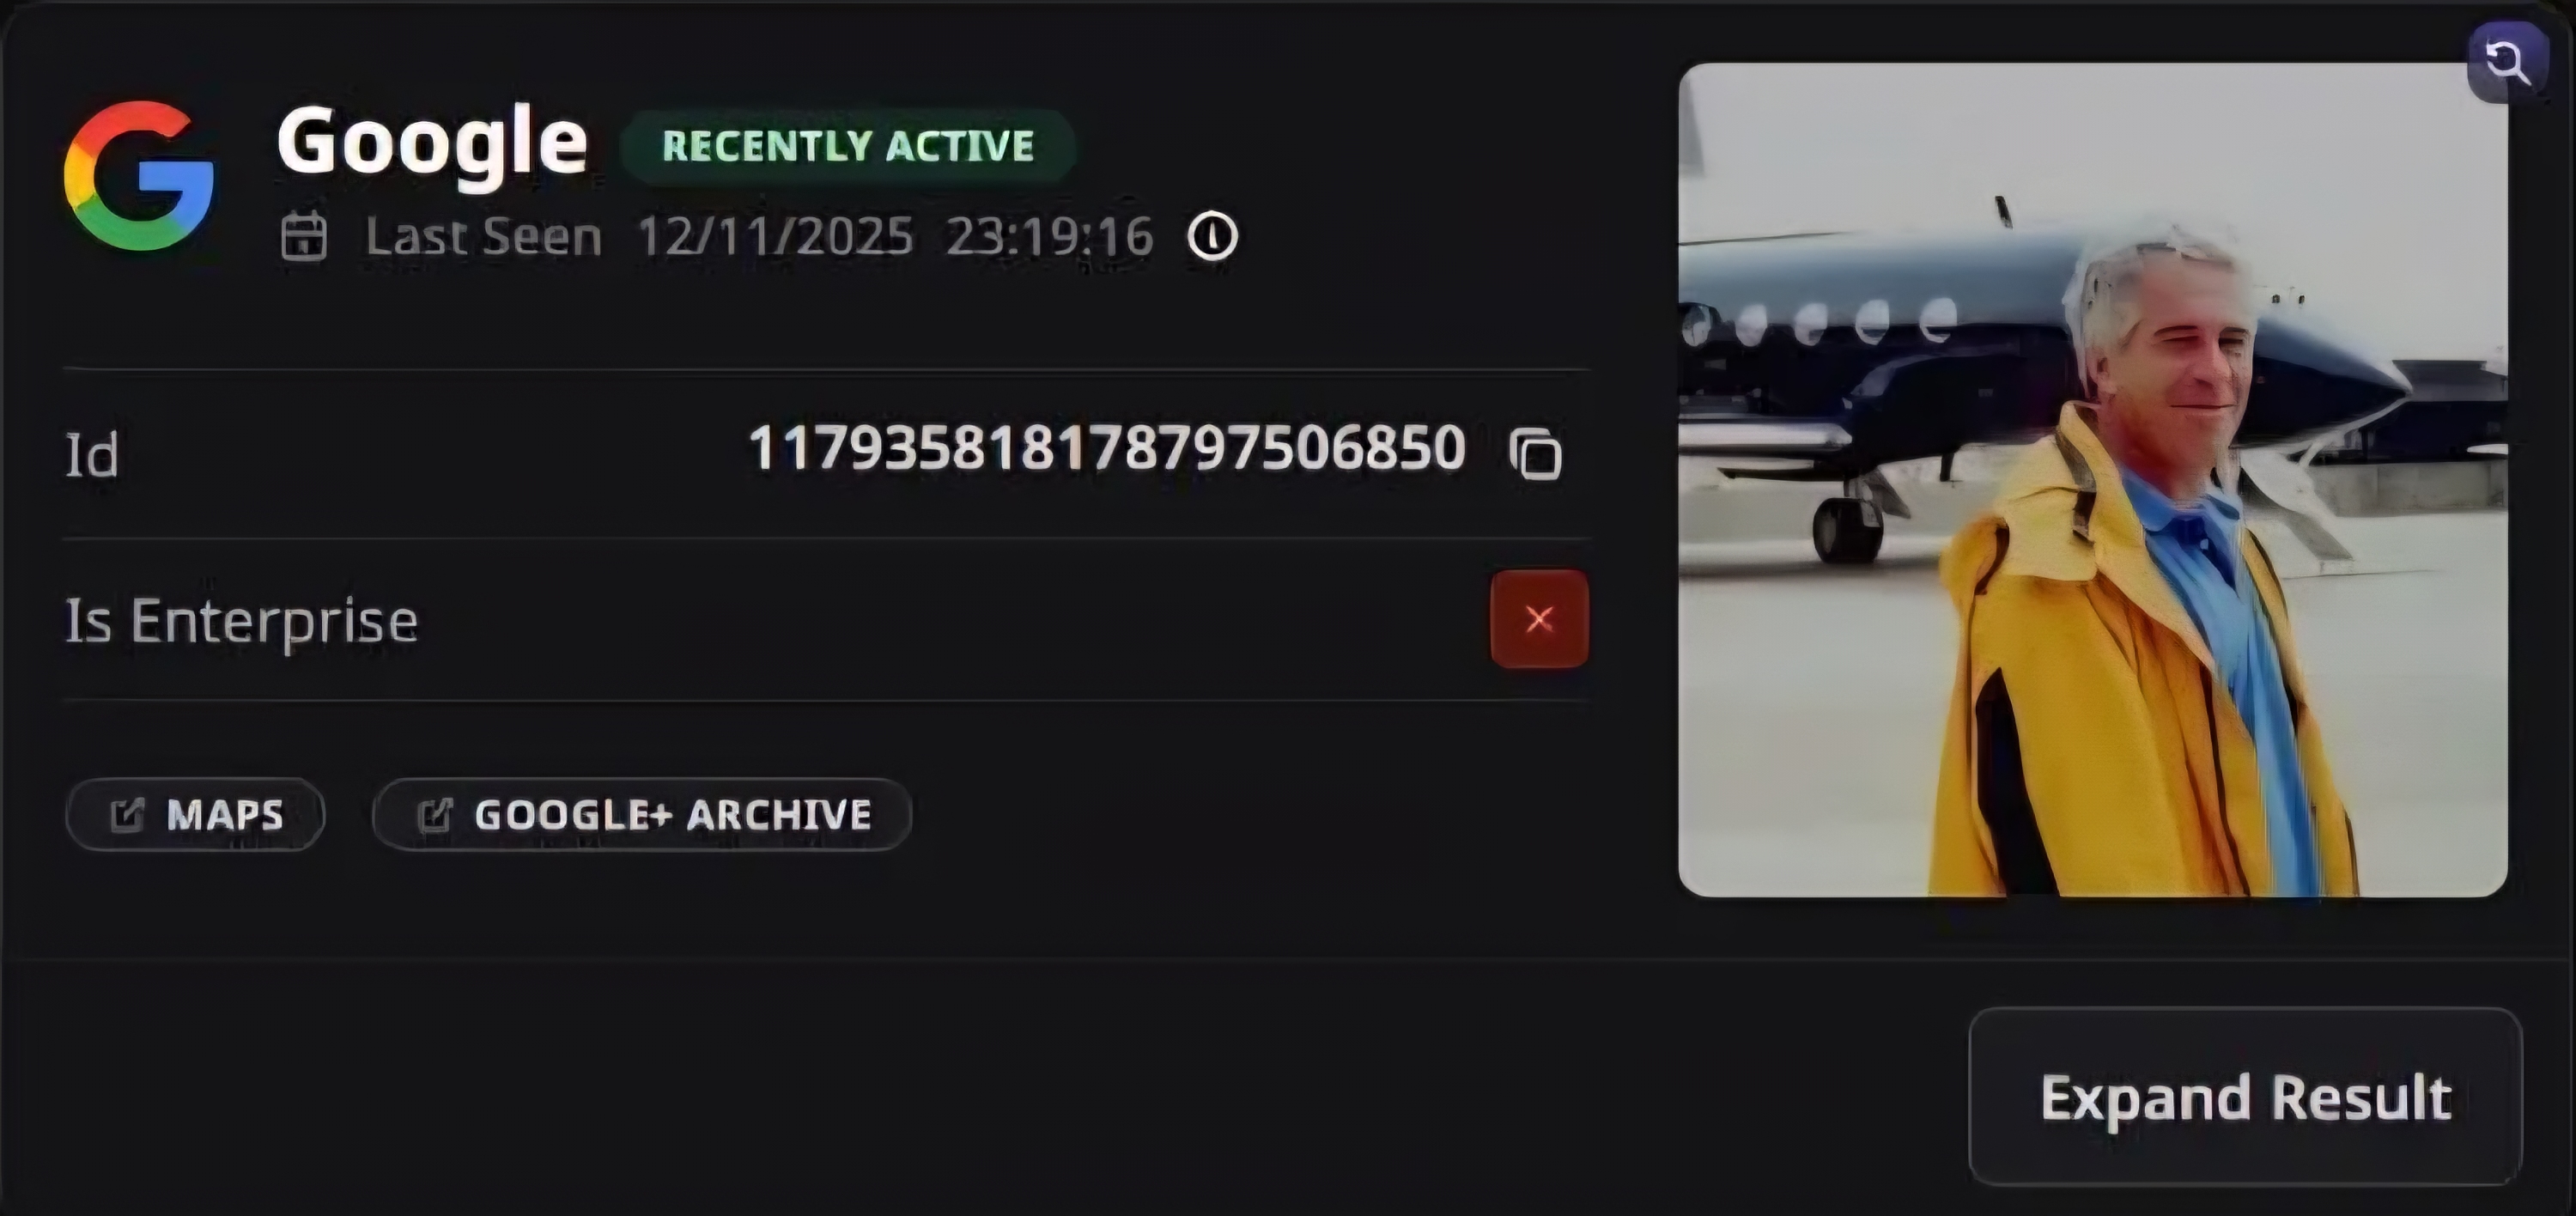Image resolution: width=2576 pixels, height=1216 pixels.
Task: Click the external link icon in MAPS
Action: point(127,815)
